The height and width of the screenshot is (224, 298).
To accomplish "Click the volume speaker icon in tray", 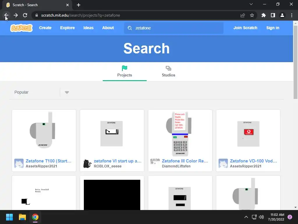I will coord(262,217).
